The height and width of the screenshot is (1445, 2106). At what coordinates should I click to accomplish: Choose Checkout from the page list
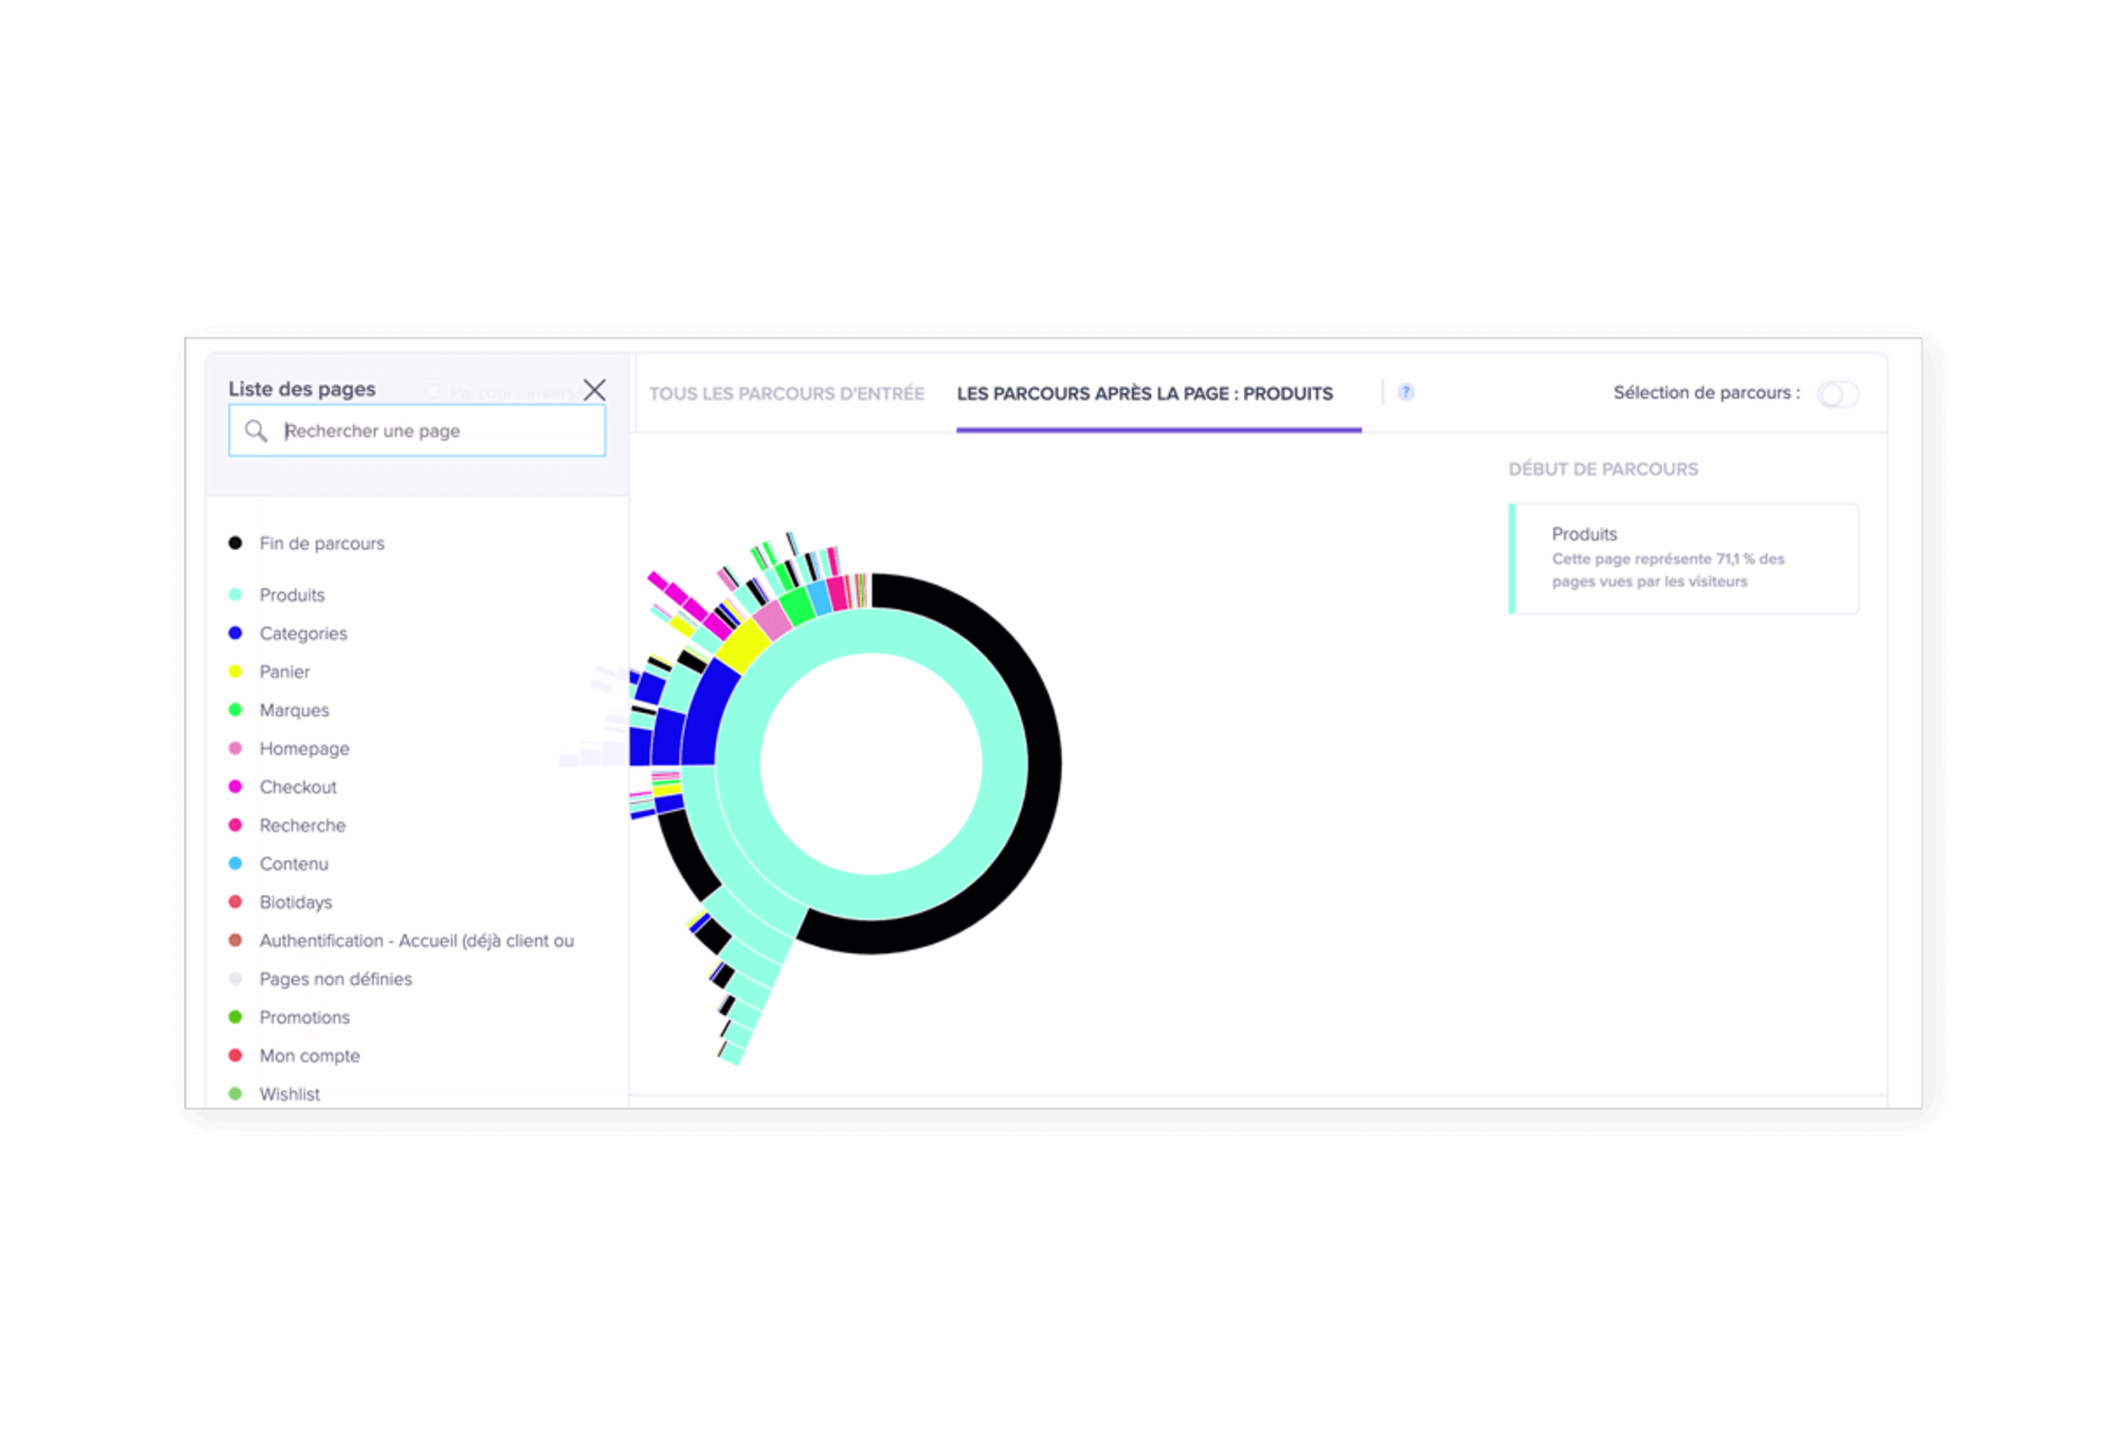click(x=297, y=787)
